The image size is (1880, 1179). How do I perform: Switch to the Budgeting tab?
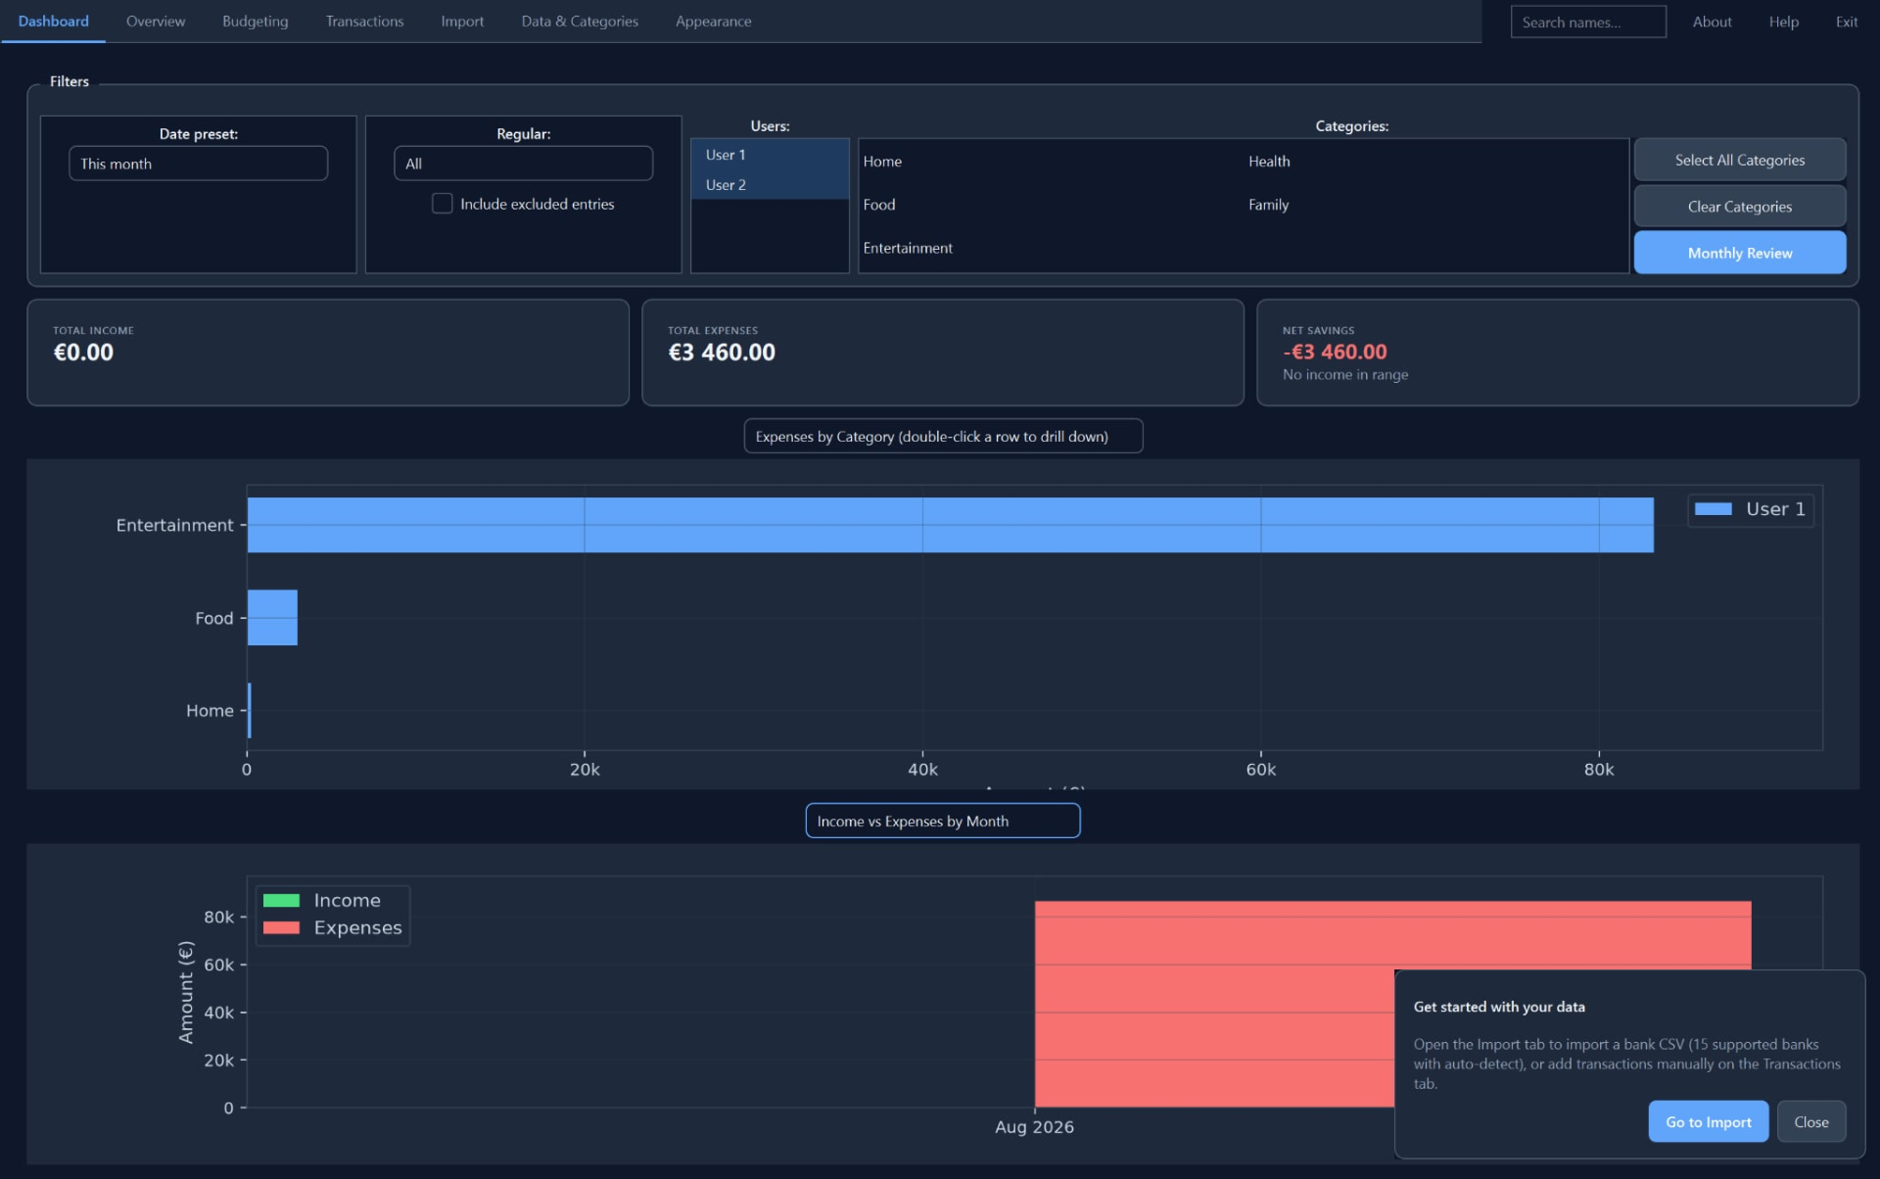(x=256, y=22)
